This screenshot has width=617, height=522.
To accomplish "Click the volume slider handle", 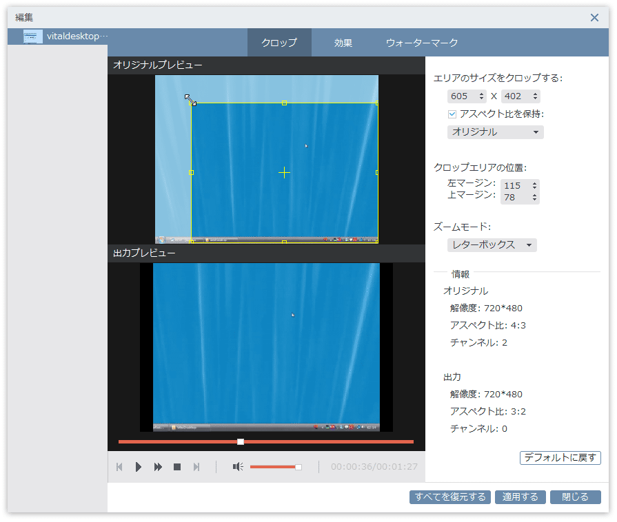I will (299, 467).
